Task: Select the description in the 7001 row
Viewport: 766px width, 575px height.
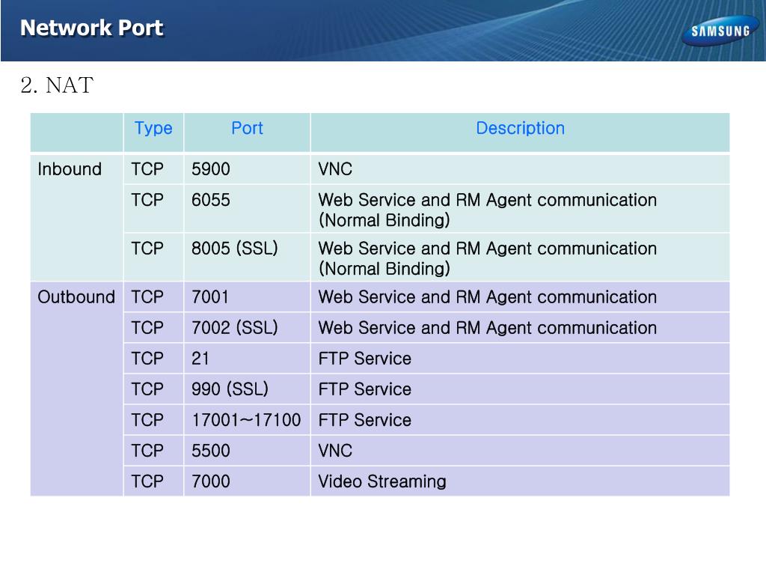Action: 488,297
